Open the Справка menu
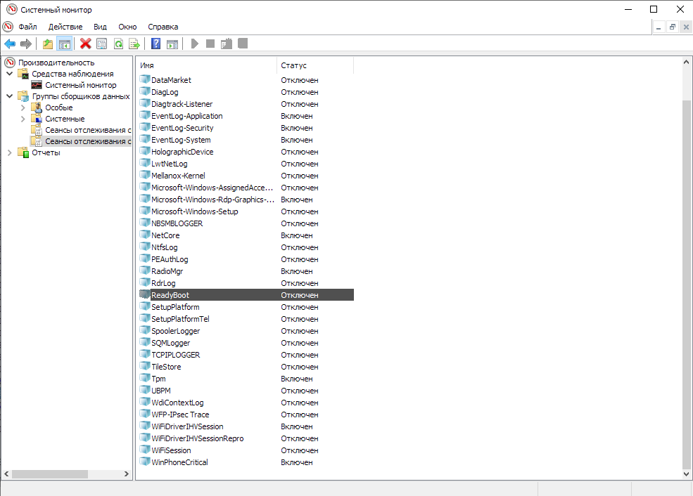Image resolution: width=693 pixels, height=496 pixels. pyautogui.click(x=163, y=27)
